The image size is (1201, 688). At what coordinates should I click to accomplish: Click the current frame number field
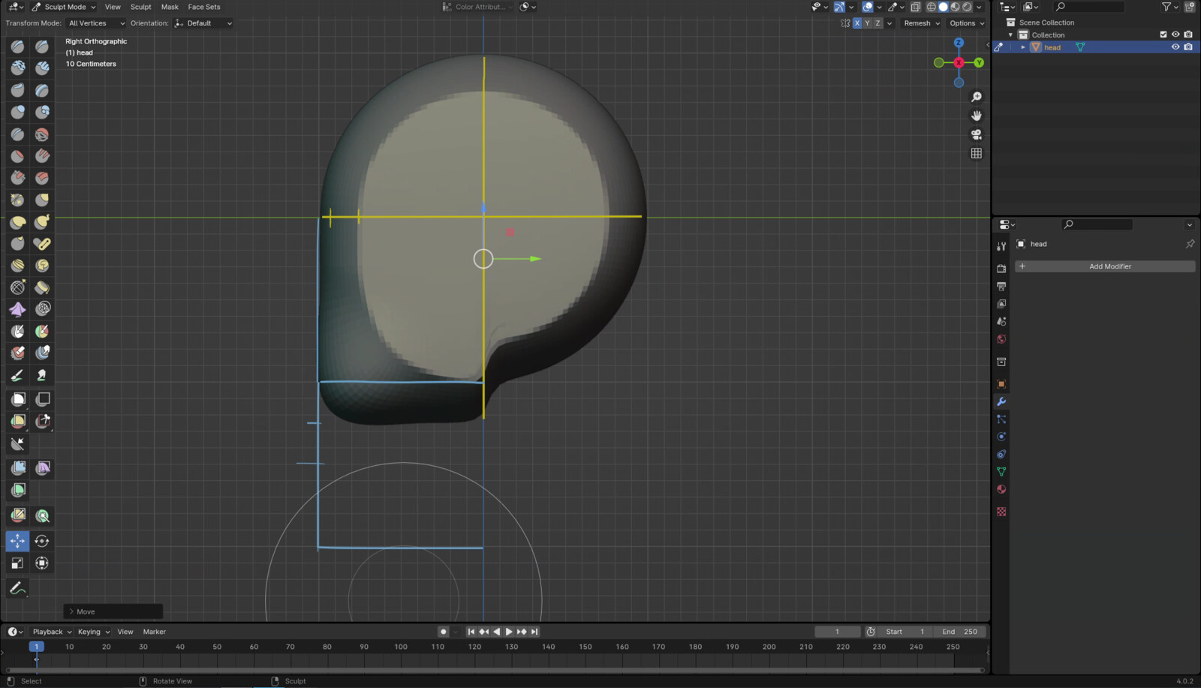(837, 632)
